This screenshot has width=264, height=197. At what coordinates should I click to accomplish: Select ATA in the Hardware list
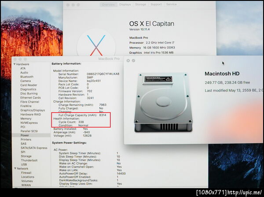pyautogui.click(x=23, y=68)
